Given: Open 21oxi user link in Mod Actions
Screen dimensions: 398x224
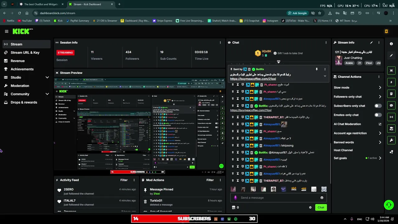Looking at the screenshot, I should pyautogui.click(x=157, y=194).
